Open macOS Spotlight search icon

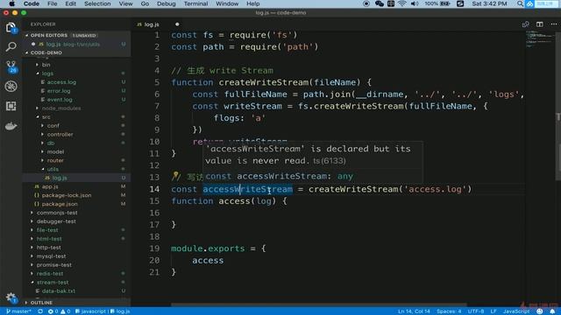[x=520, y=3]
